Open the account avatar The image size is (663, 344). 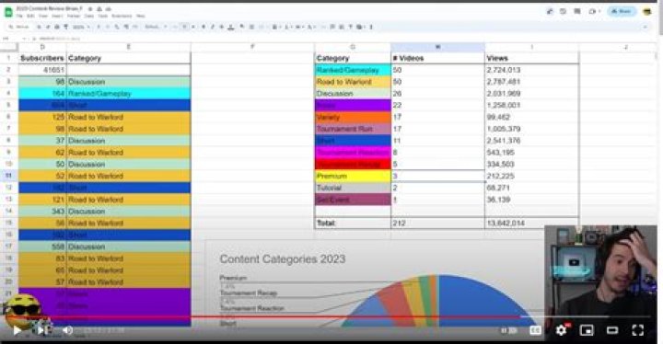click(647, 11)
